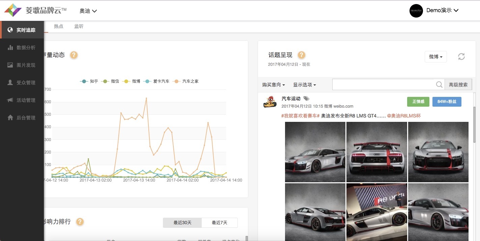This screenshot has height=241, width=480.
Task: Toggle the 知乎 legend series
Action: (x=89, y=81)
